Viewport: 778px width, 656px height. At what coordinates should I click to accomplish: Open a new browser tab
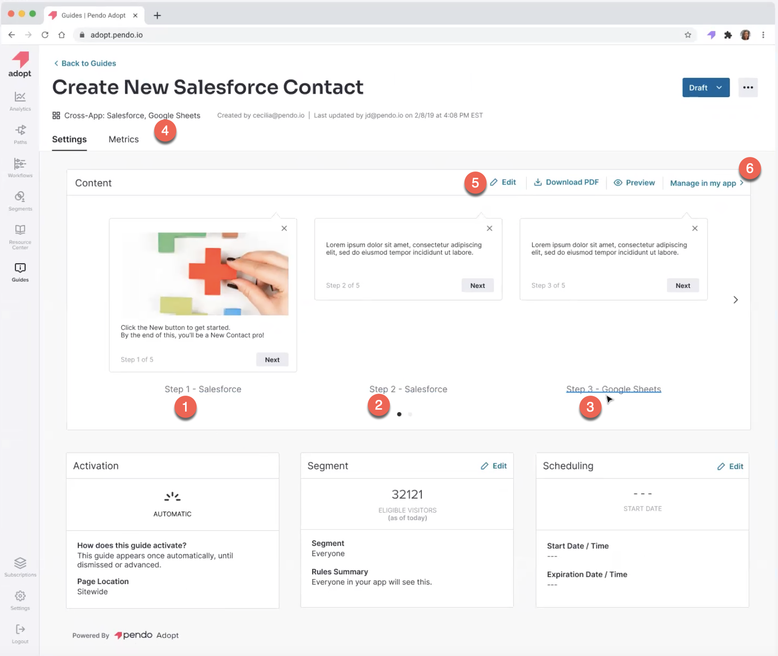click(x=157, y=15)
